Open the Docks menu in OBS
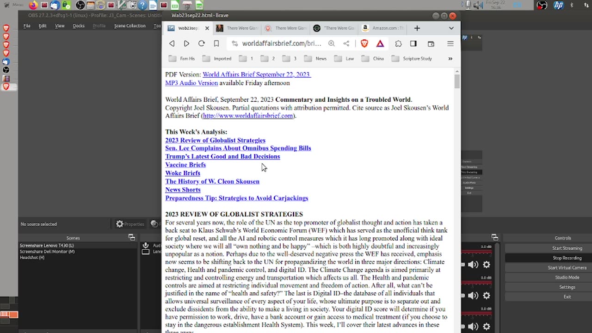This screenshot has height=333, width=592. pos(79,26)
